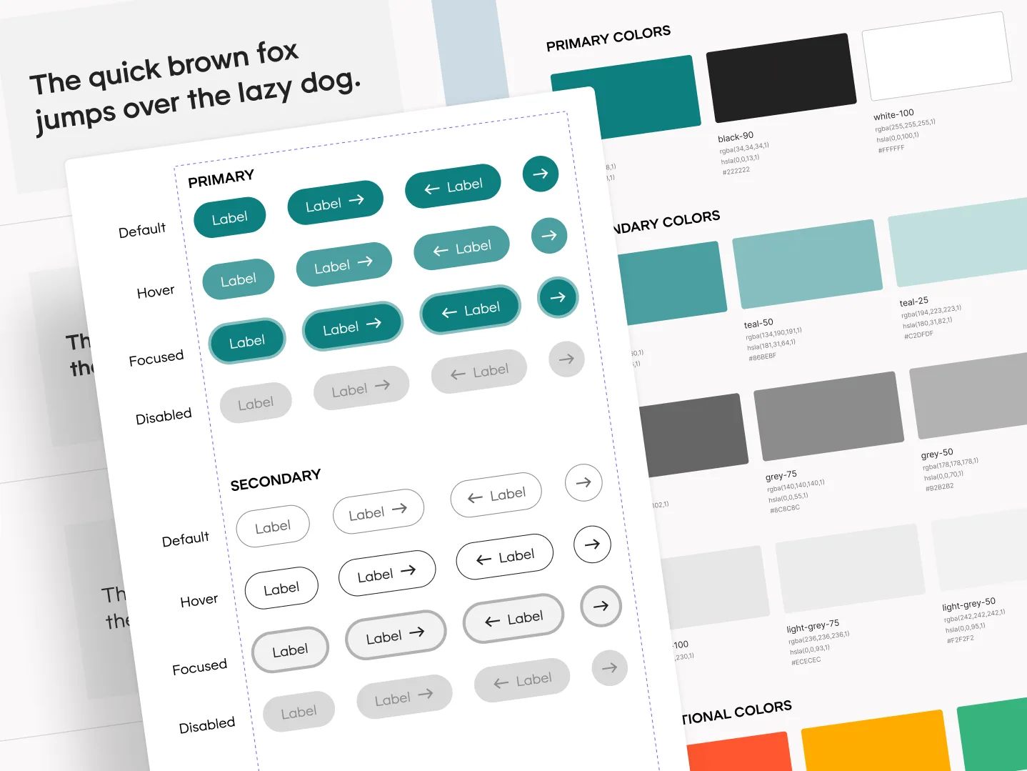
Task: Pick the teal-50 color swatch
Action: [807, 264]
